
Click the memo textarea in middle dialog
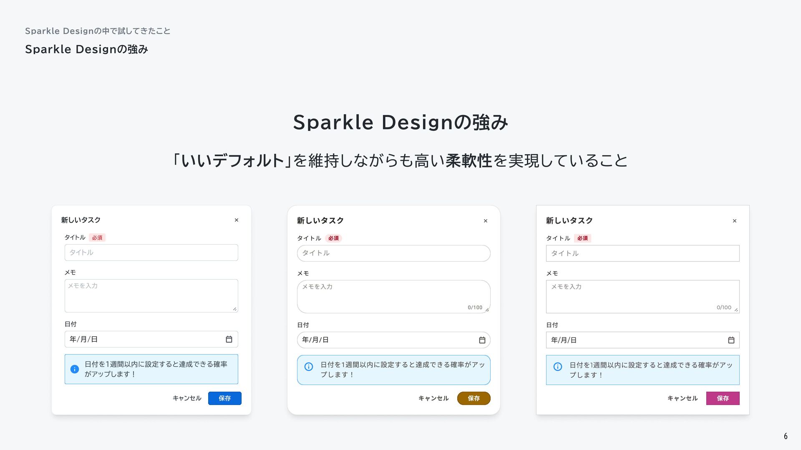pyautogui.click(x=394, y=297)
